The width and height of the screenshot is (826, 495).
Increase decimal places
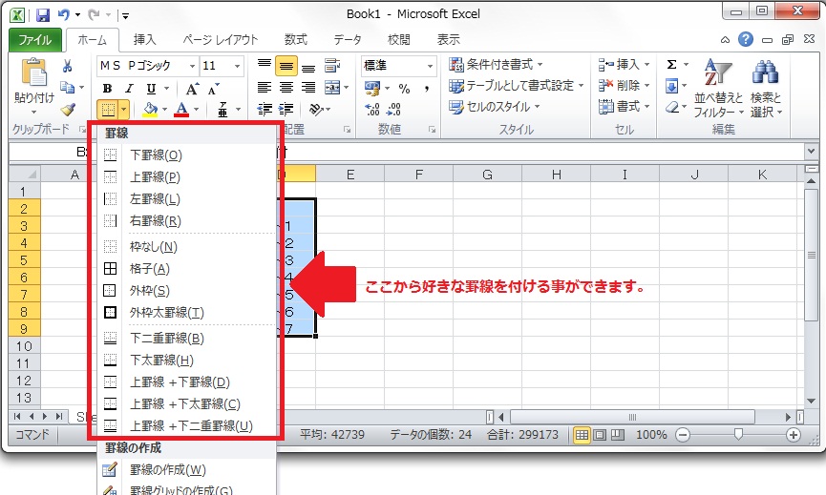pos(371,110)
